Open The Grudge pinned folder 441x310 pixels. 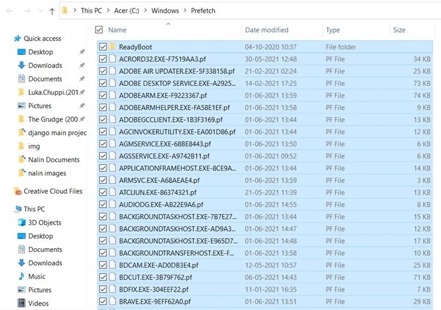(53, 119)
